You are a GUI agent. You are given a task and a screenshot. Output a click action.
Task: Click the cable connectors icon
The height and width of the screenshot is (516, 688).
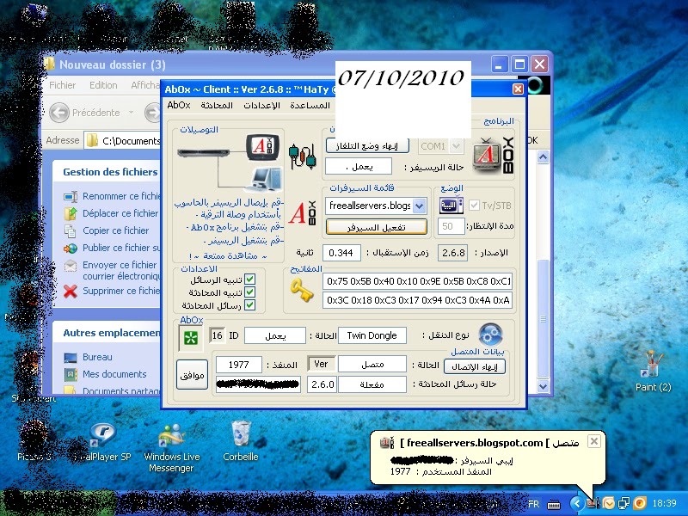303,157
